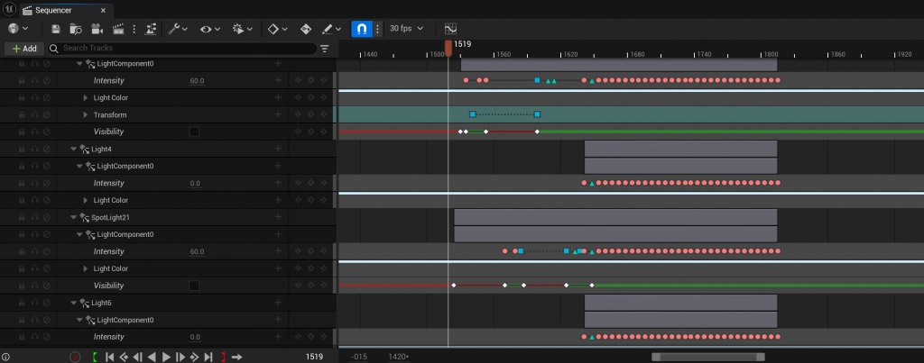Set playback end with red bracket
This screenshot has height=363, width=924.
tap(223, 357)
